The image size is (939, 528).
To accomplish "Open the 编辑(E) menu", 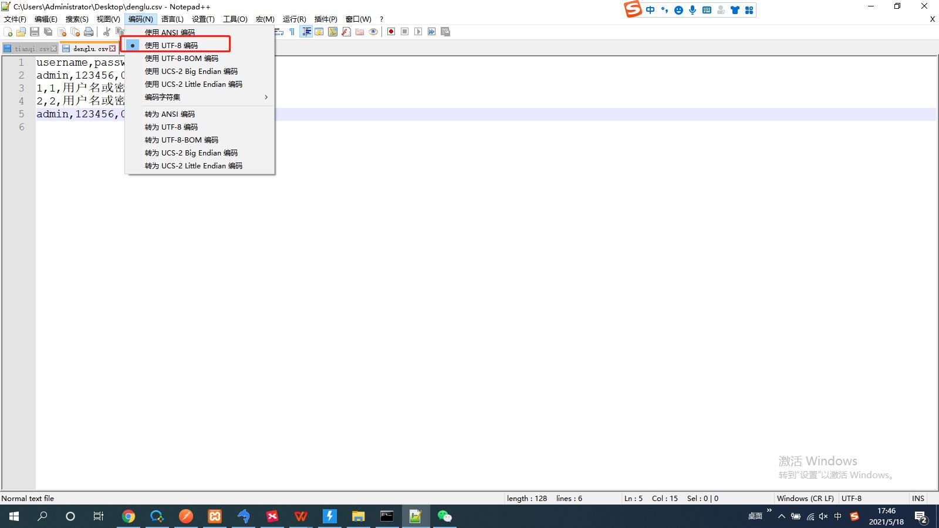I will pyautogui.click(x=46, y=19).
